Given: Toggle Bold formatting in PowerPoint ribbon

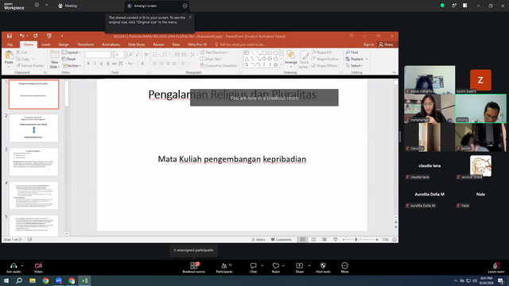Looking at the screenshot, I should coord(88,64).
